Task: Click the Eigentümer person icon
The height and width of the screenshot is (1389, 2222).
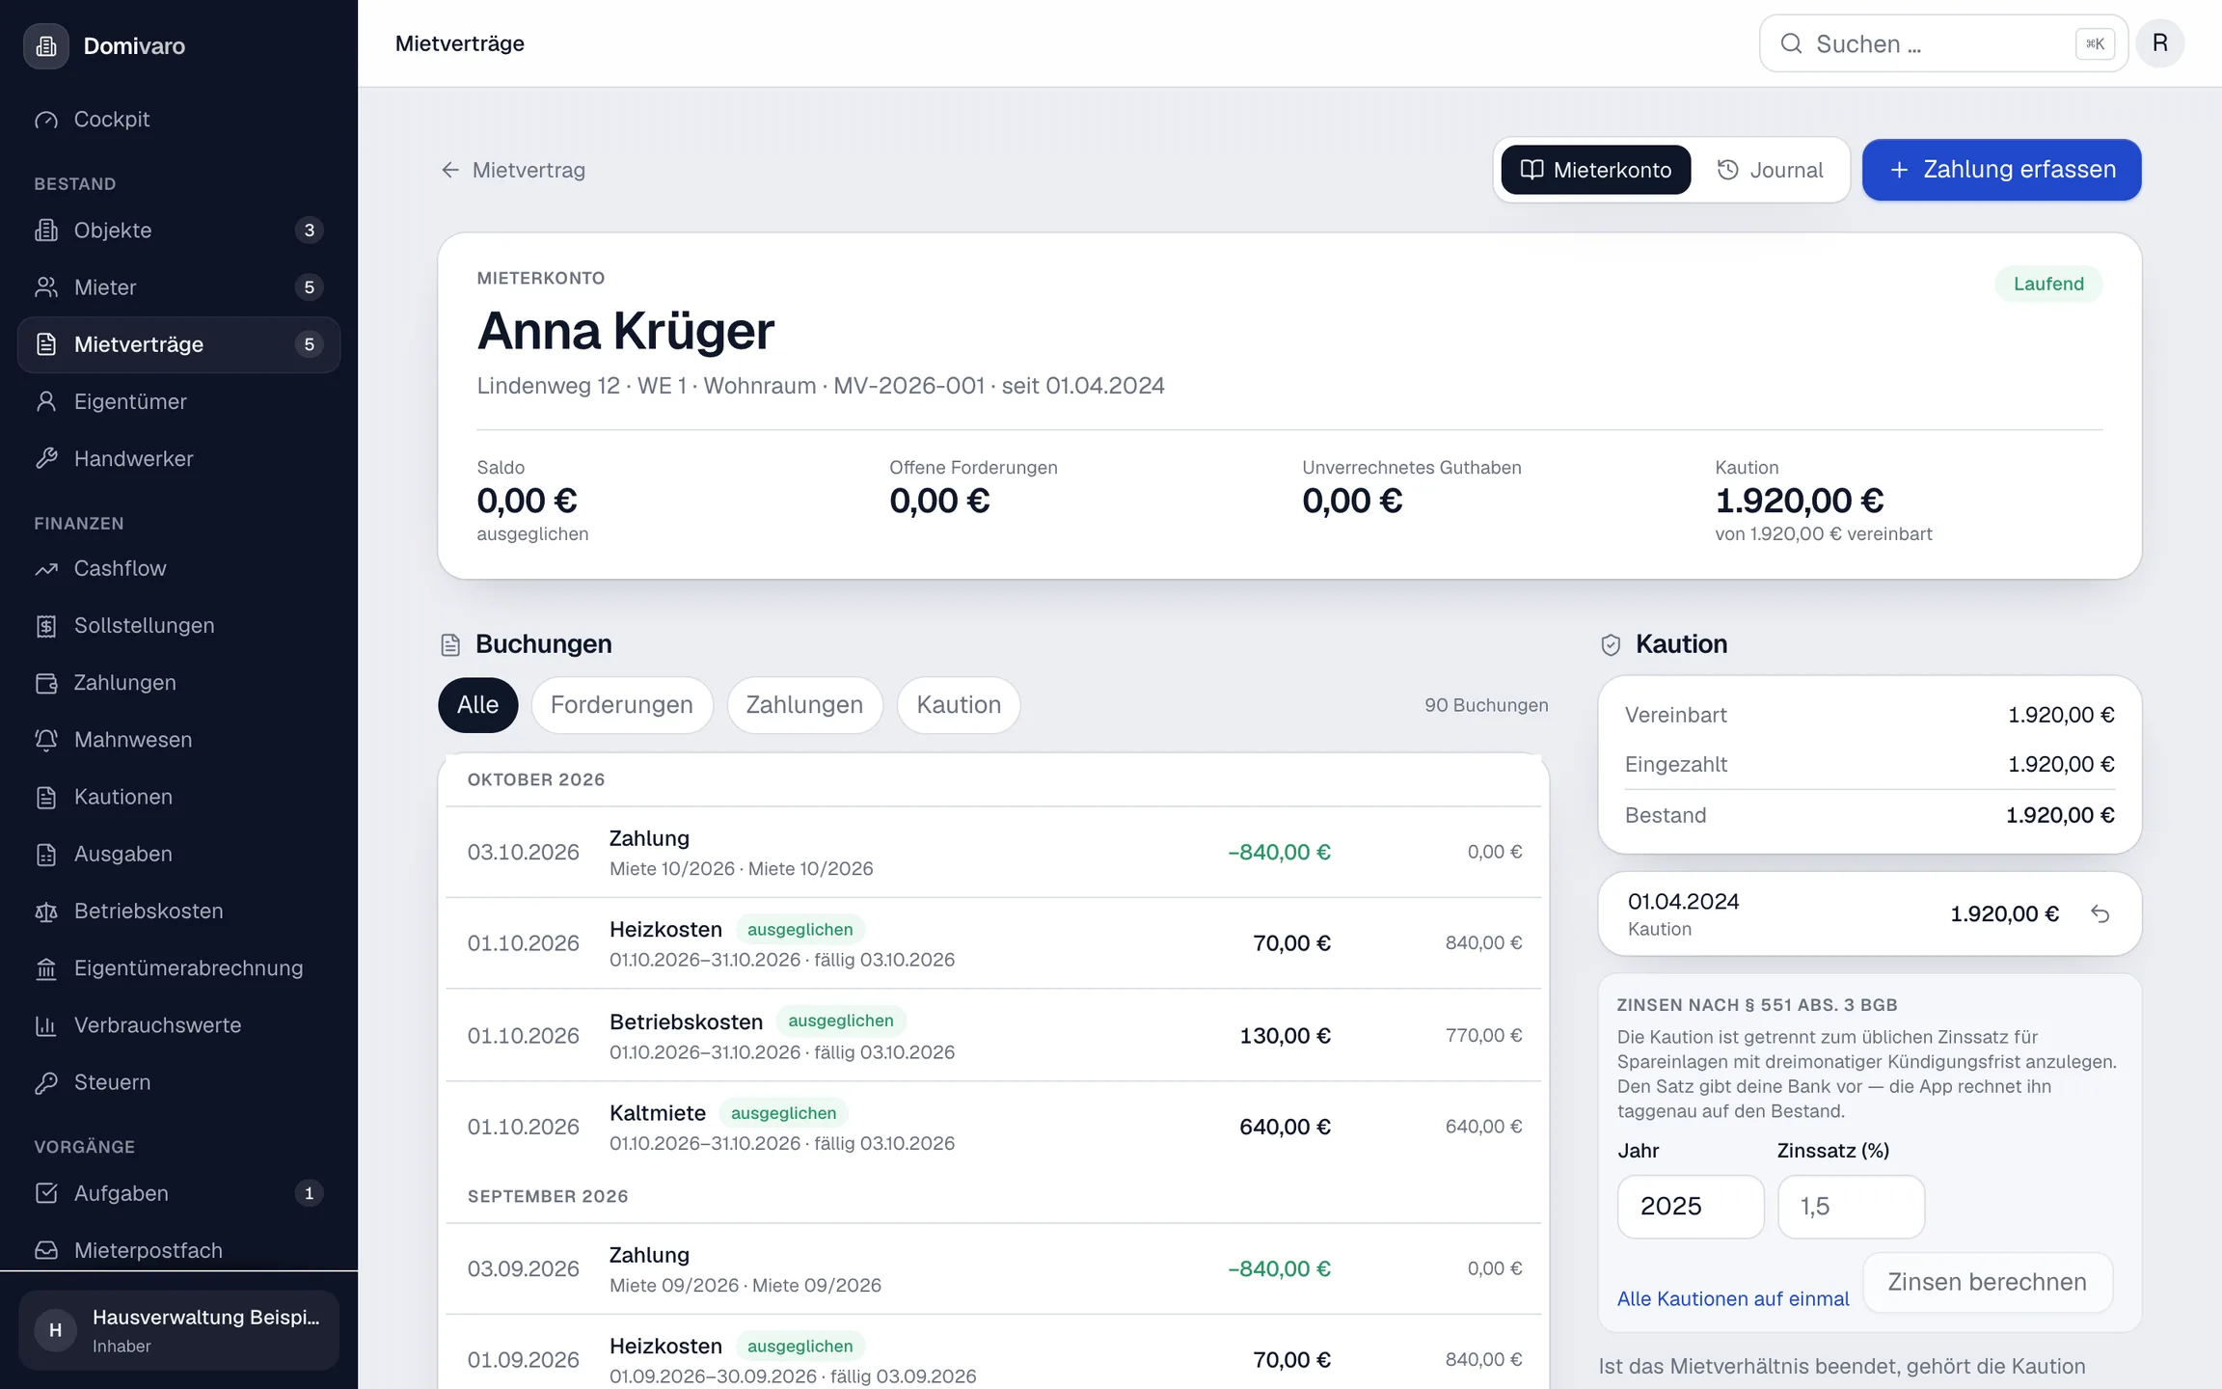Action: pyautogui.click(x=46, y=401)
